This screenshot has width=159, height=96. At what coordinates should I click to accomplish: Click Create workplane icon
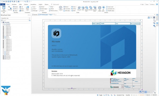click(27, 8)
